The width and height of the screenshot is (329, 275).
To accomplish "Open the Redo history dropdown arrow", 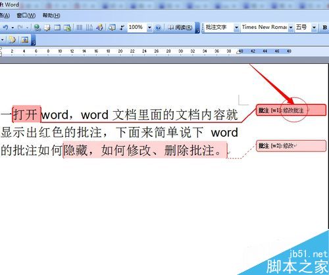I will click(x=27, y=28).
